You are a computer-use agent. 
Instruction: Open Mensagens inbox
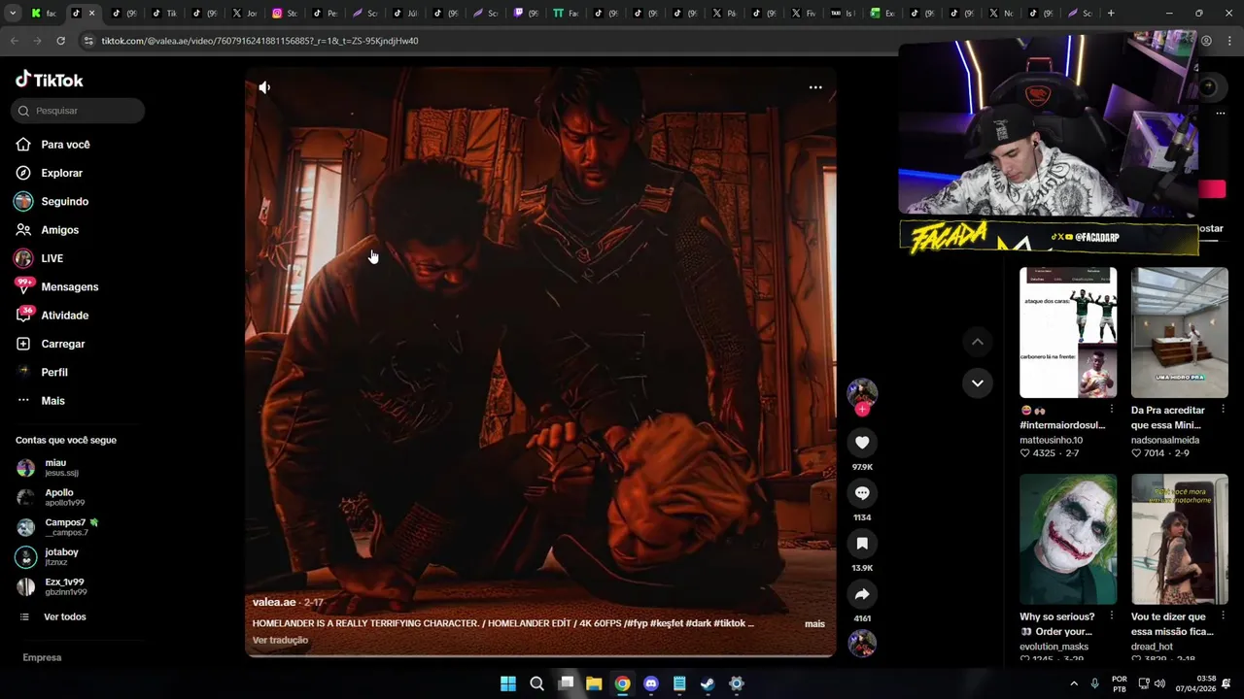(x=70, y=286)
